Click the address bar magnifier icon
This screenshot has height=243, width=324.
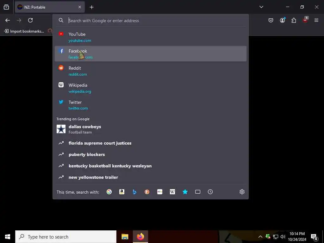pyautogui.click(x=61, y=20)
